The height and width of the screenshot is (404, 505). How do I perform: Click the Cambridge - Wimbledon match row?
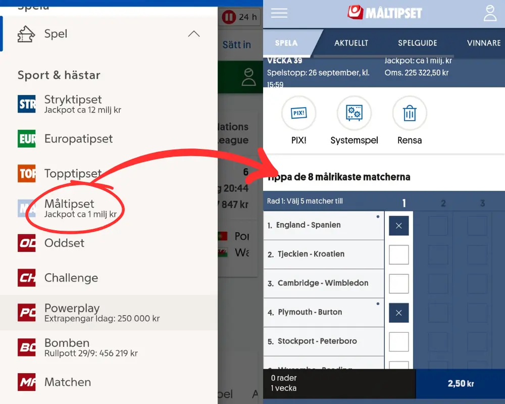[x=324, y=283]
